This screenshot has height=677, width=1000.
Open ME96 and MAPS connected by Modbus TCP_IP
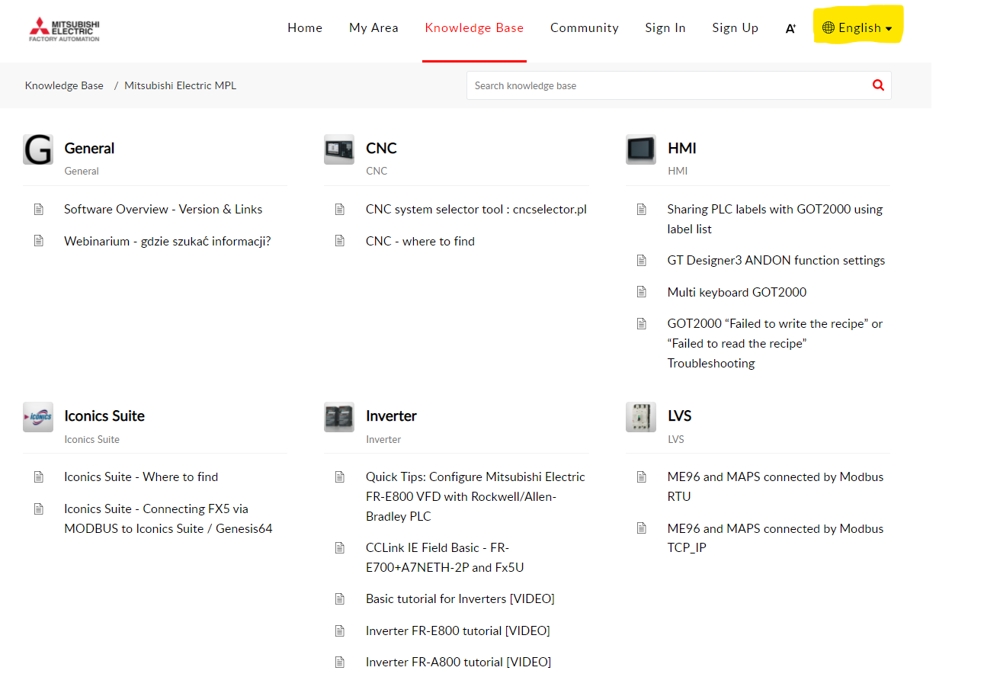[x=775, y=538]
